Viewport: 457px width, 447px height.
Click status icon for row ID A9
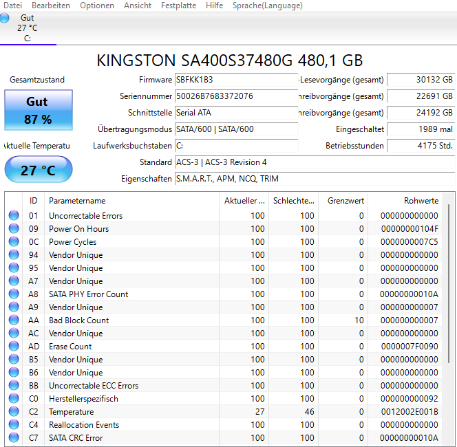coord(14,307)
